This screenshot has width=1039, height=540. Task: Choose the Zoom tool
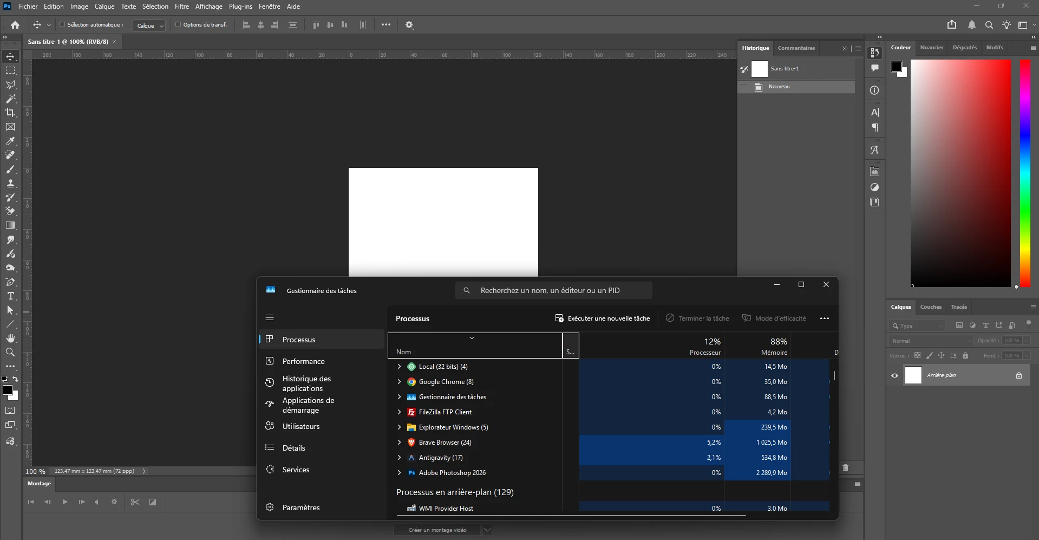tap(10, 353)
